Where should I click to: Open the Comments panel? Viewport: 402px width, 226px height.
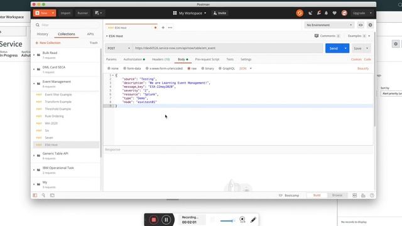point(327,36)
